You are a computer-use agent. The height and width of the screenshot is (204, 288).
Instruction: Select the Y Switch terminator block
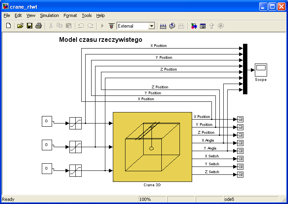pyautogui.click(x=240, y=167)
